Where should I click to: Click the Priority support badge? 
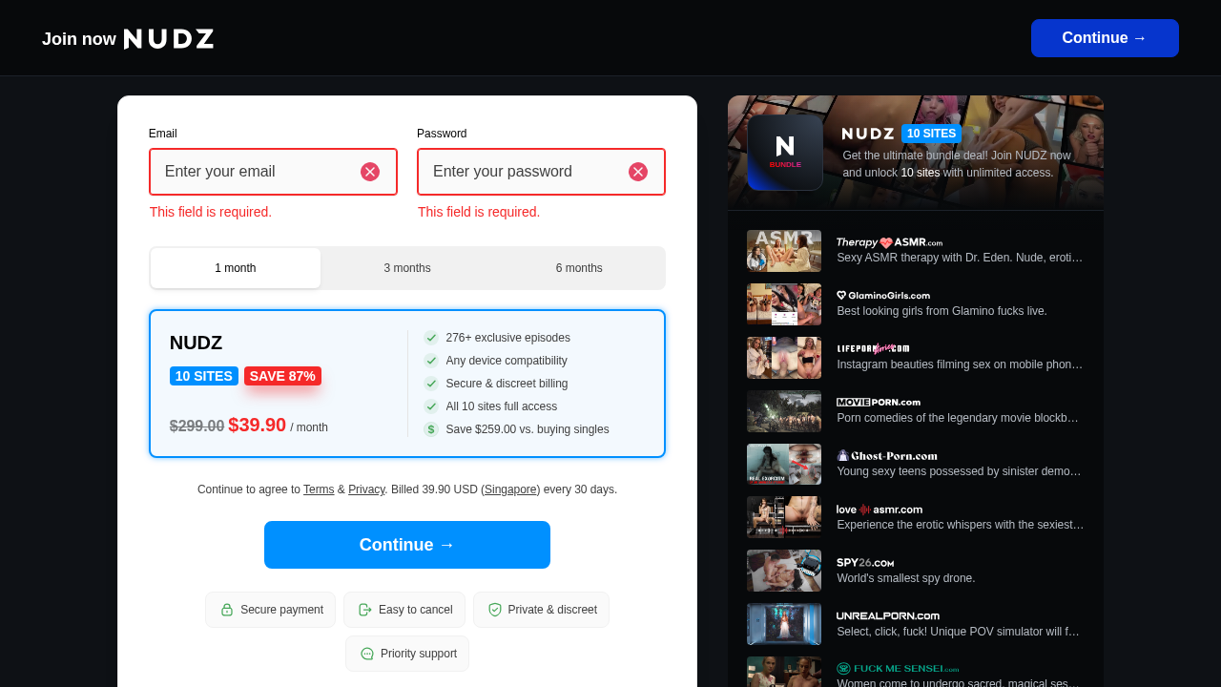pos(407,654)
